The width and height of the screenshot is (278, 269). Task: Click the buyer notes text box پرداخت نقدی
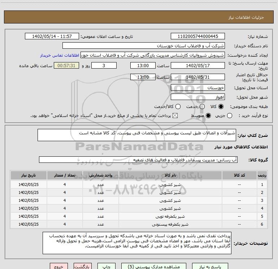tap(137, 243)
